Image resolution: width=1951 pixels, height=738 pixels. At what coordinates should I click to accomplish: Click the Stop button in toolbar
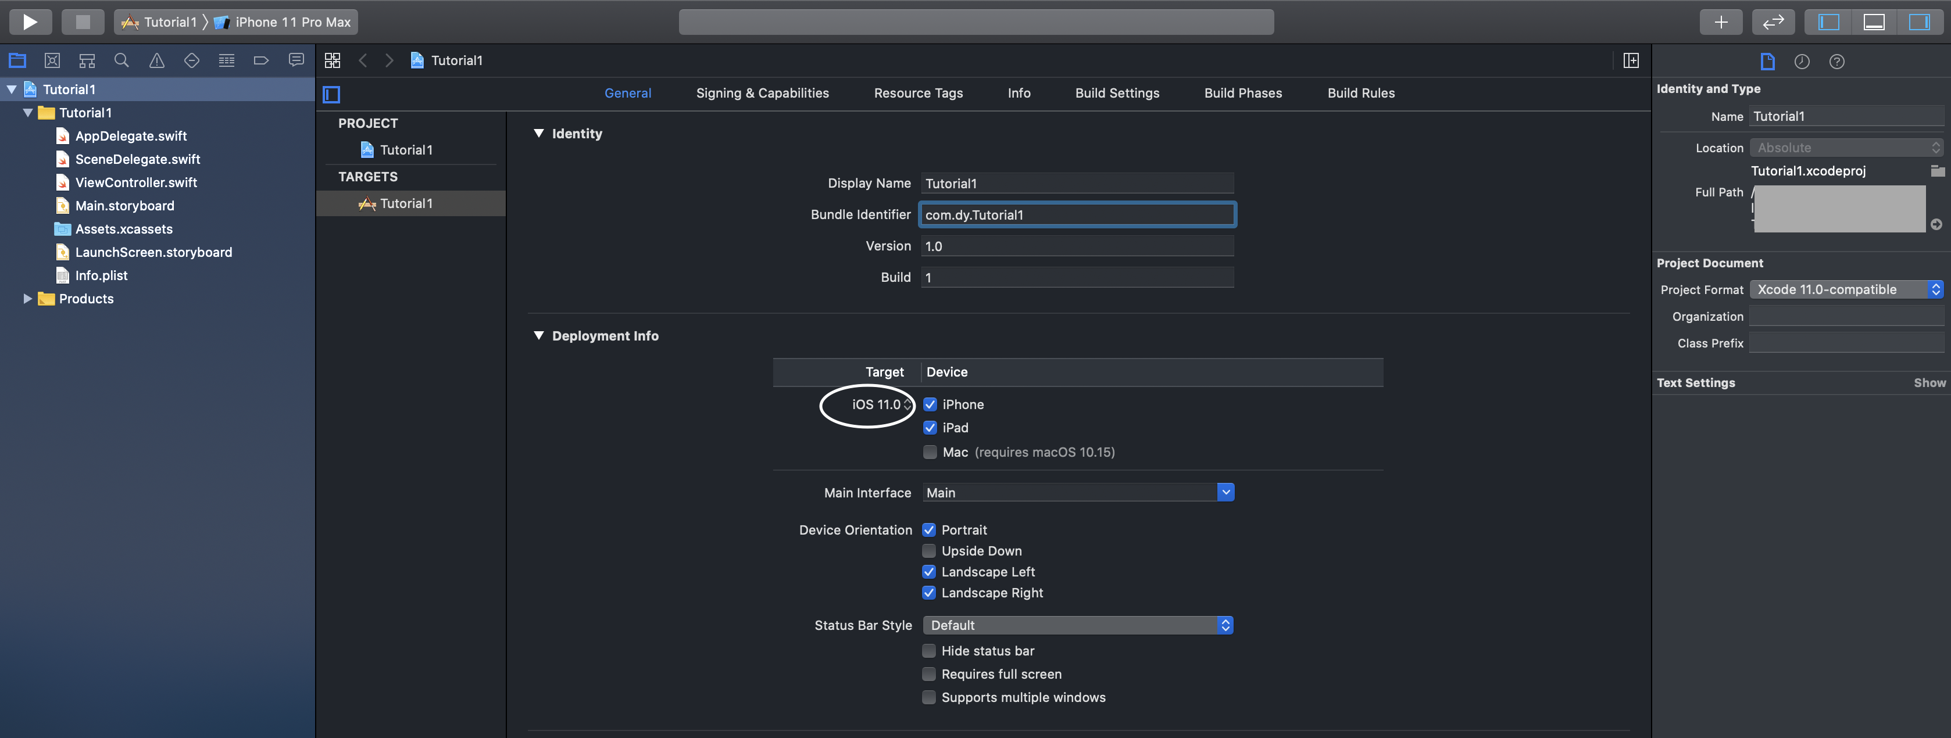83,22
